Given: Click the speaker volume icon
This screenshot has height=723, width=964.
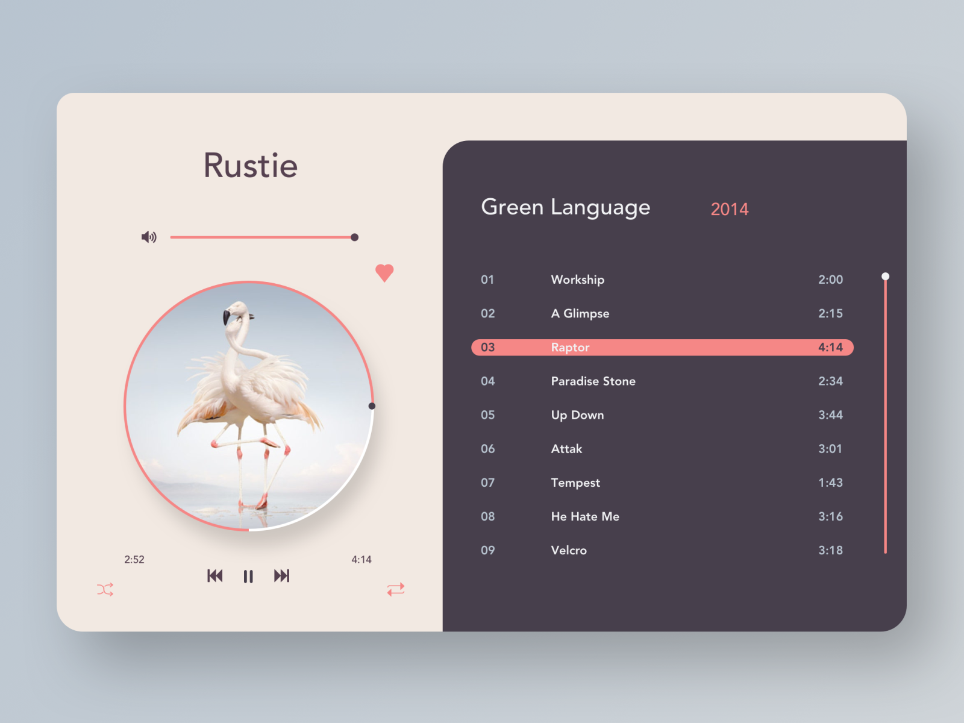Looking at the screenshot, I should pos(149,237).
